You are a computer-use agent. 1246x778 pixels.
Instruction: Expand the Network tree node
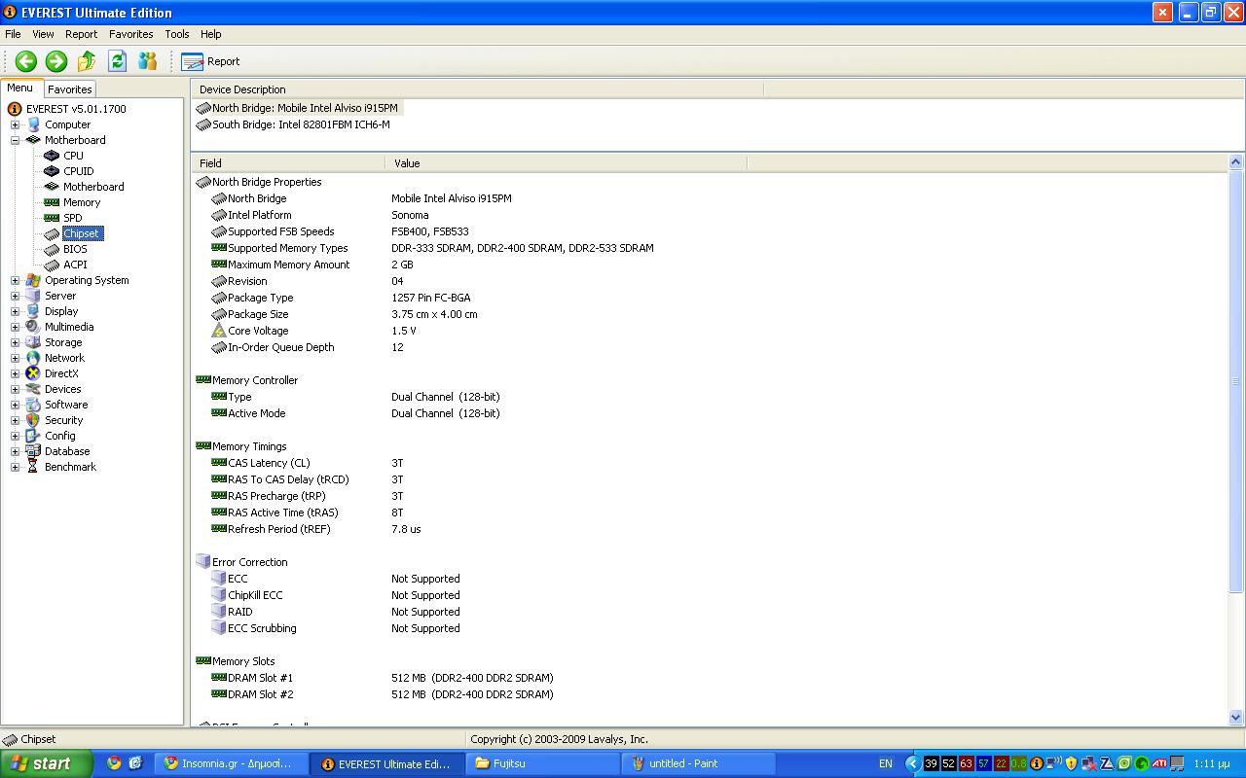click(x=15, y=358)
